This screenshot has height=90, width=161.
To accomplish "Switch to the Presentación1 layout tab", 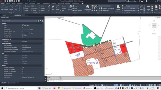I will click(12, 83).
